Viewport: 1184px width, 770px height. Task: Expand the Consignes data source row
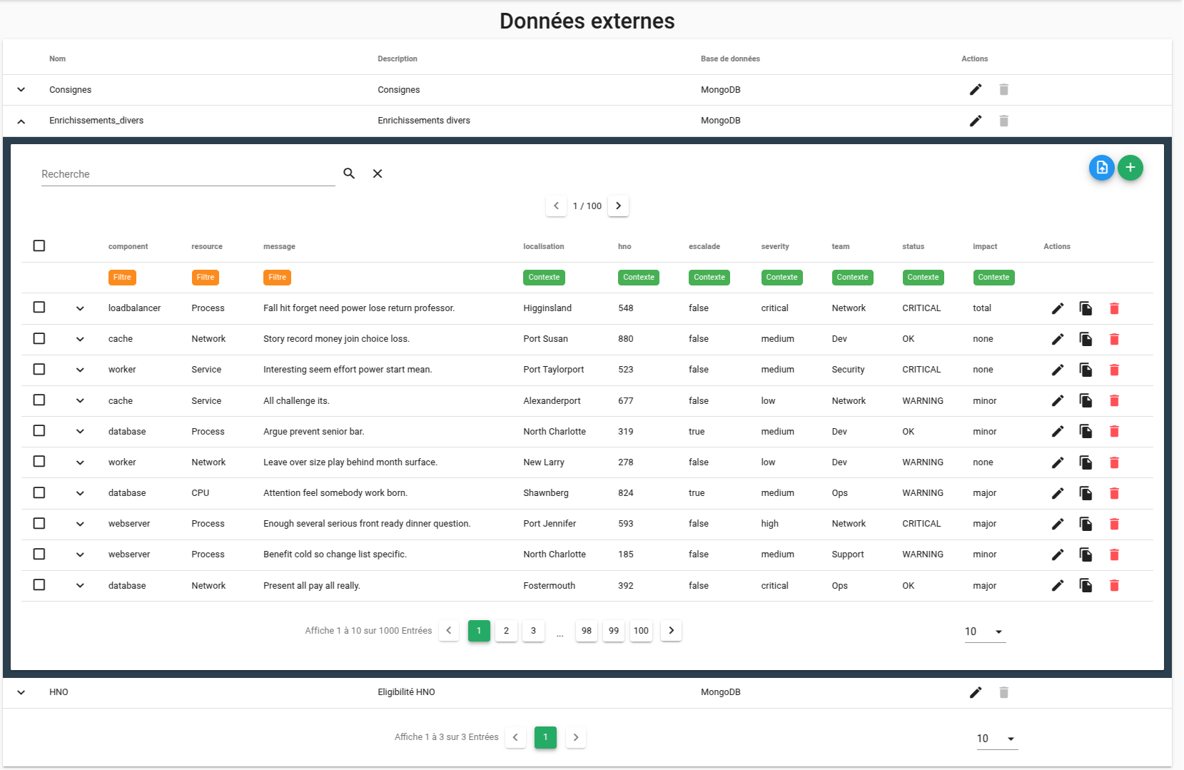pos(21,90)
